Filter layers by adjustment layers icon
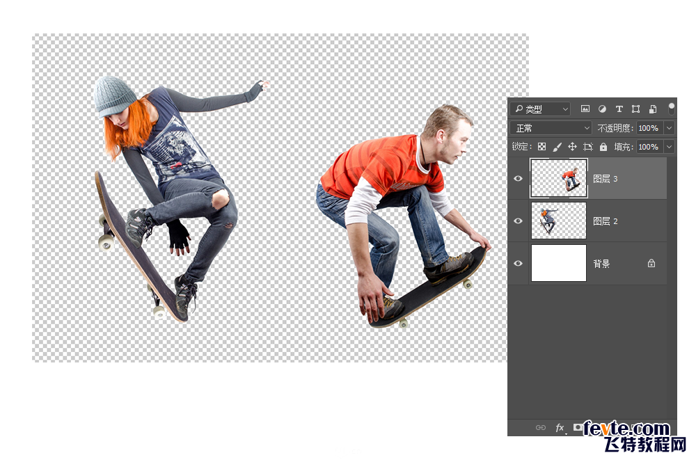The image size is (696, 462). [602, 109]
